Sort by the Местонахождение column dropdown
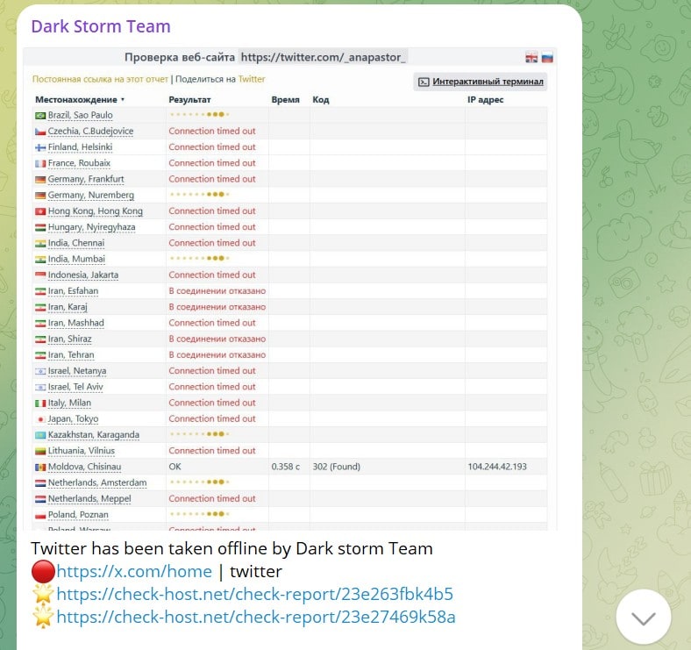Image resolution: width=691 pixels, height=650 pixels. coord(80,100)
